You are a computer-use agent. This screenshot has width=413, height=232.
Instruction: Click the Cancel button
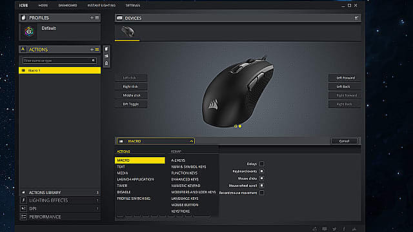click(x=344, y=141)
